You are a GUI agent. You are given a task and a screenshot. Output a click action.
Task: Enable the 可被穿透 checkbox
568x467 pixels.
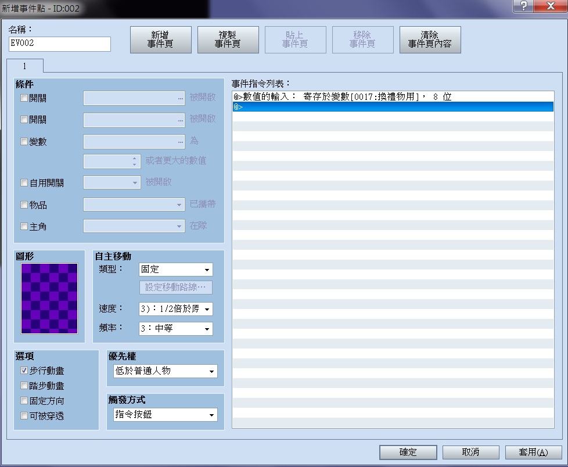point(24,415)
